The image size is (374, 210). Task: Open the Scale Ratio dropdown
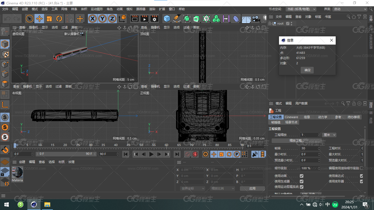[223, 188]
